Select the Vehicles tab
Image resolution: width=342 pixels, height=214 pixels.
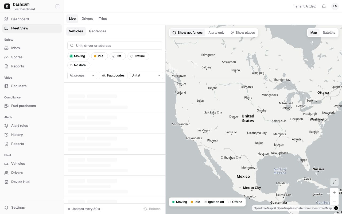click(x=76, y=31)
